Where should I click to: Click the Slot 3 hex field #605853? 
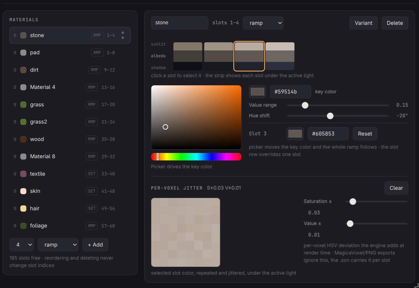point(328,134)
